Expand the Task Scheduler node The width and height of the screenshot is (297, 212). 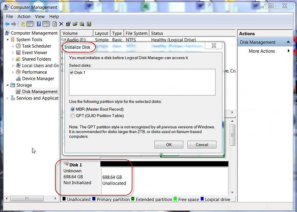13,46
